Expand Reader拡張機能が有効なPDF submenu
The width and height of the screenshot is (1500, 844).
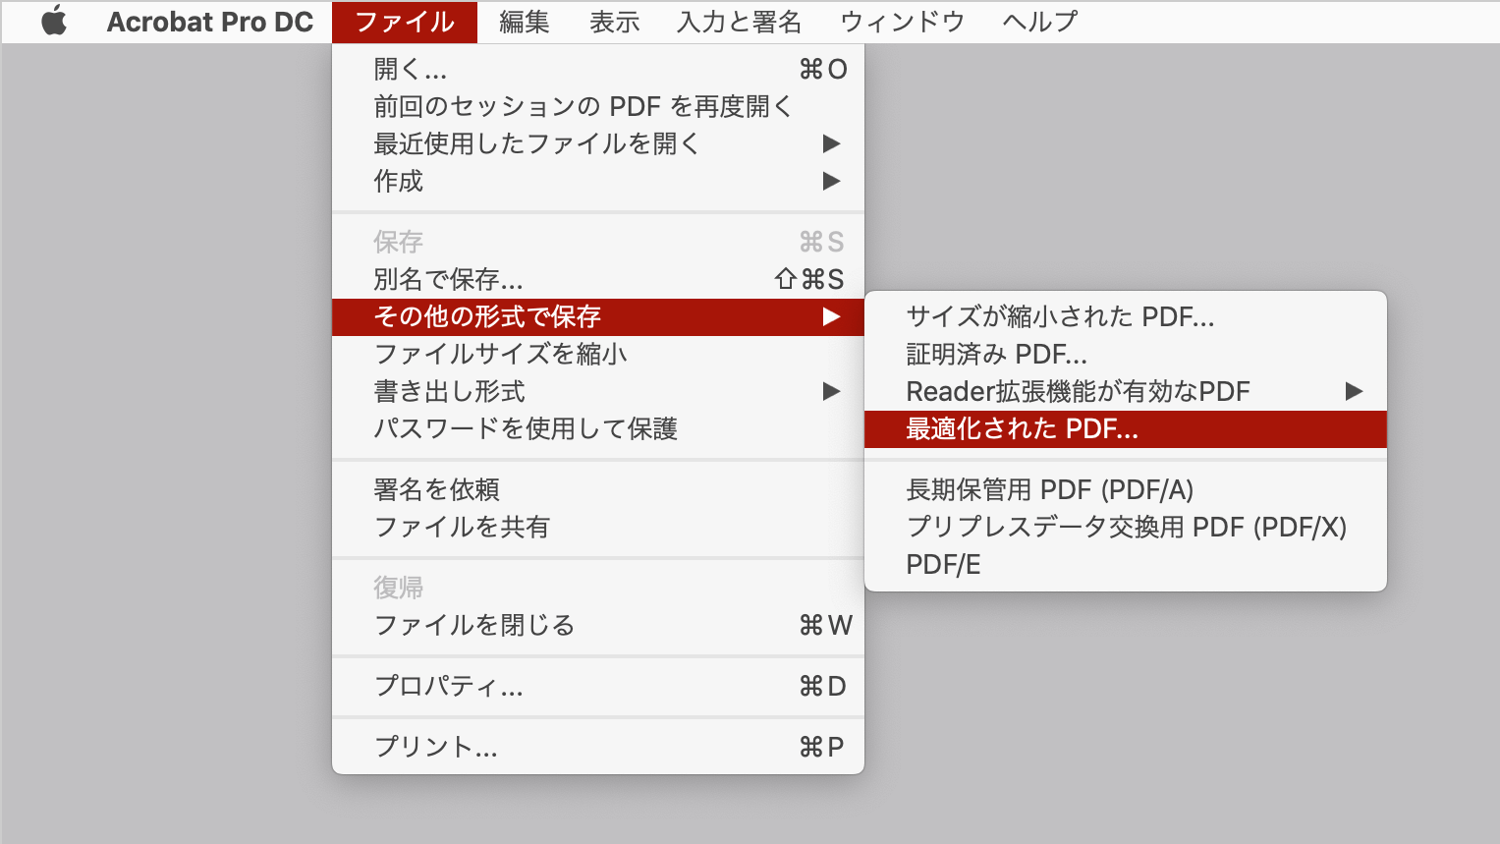pyautogui.click(x=1126, y=391)
